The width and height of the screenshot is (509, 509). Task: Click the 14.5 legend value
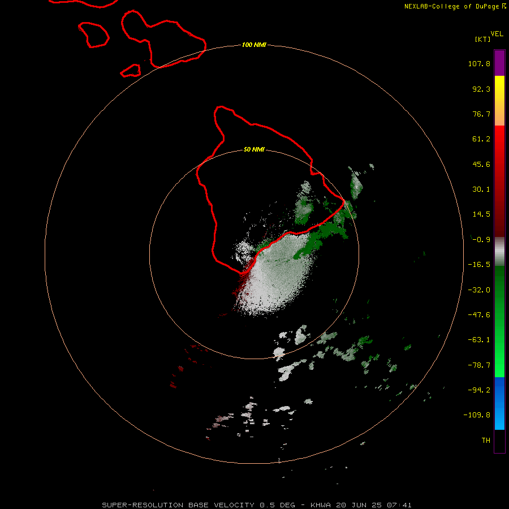481,214
